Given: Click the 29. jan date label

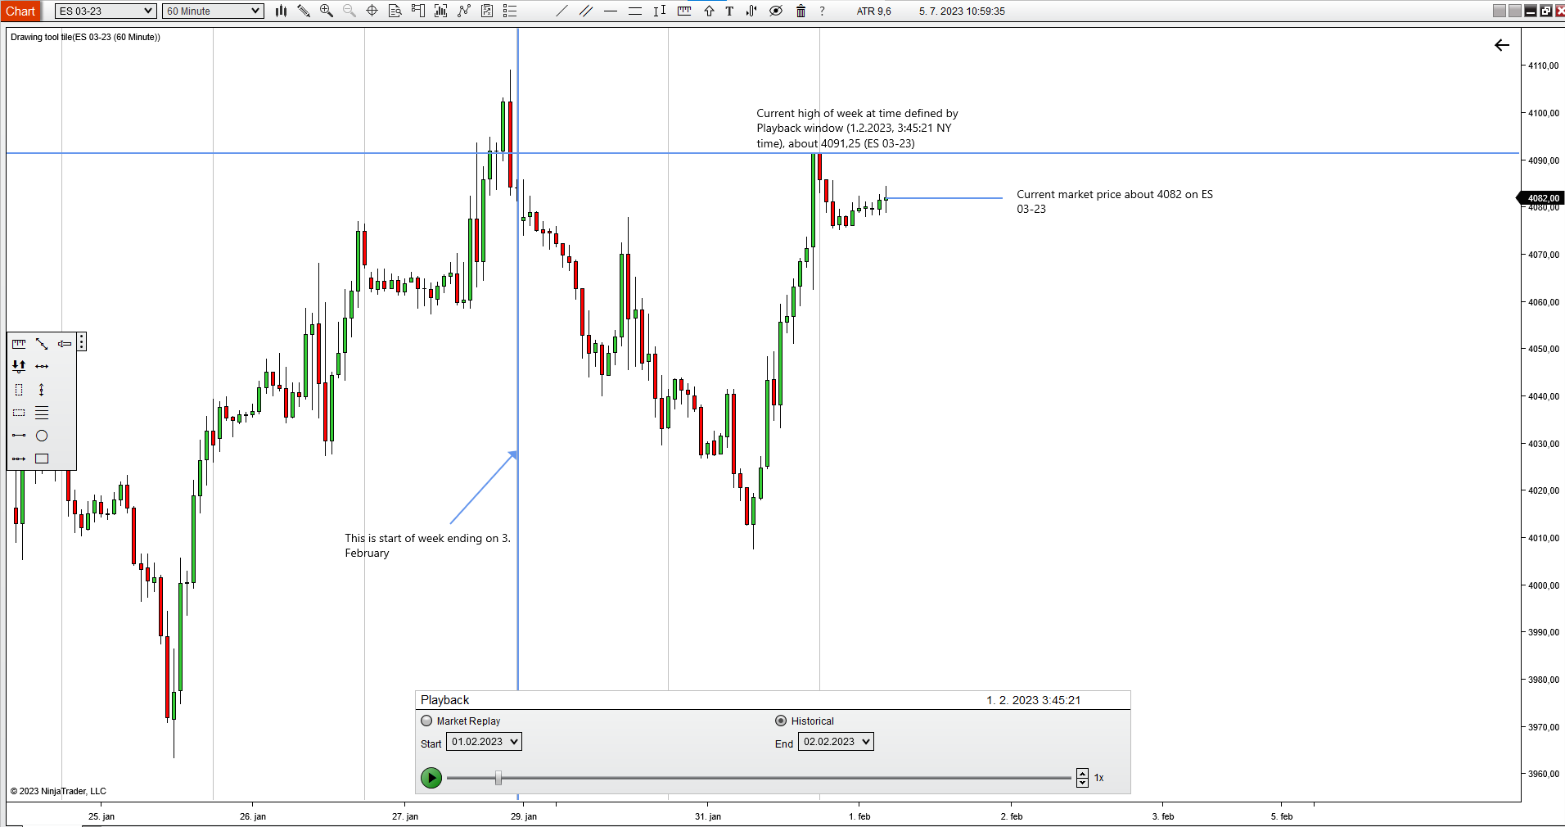Looking at the screenshot, I should pos(524,816).
